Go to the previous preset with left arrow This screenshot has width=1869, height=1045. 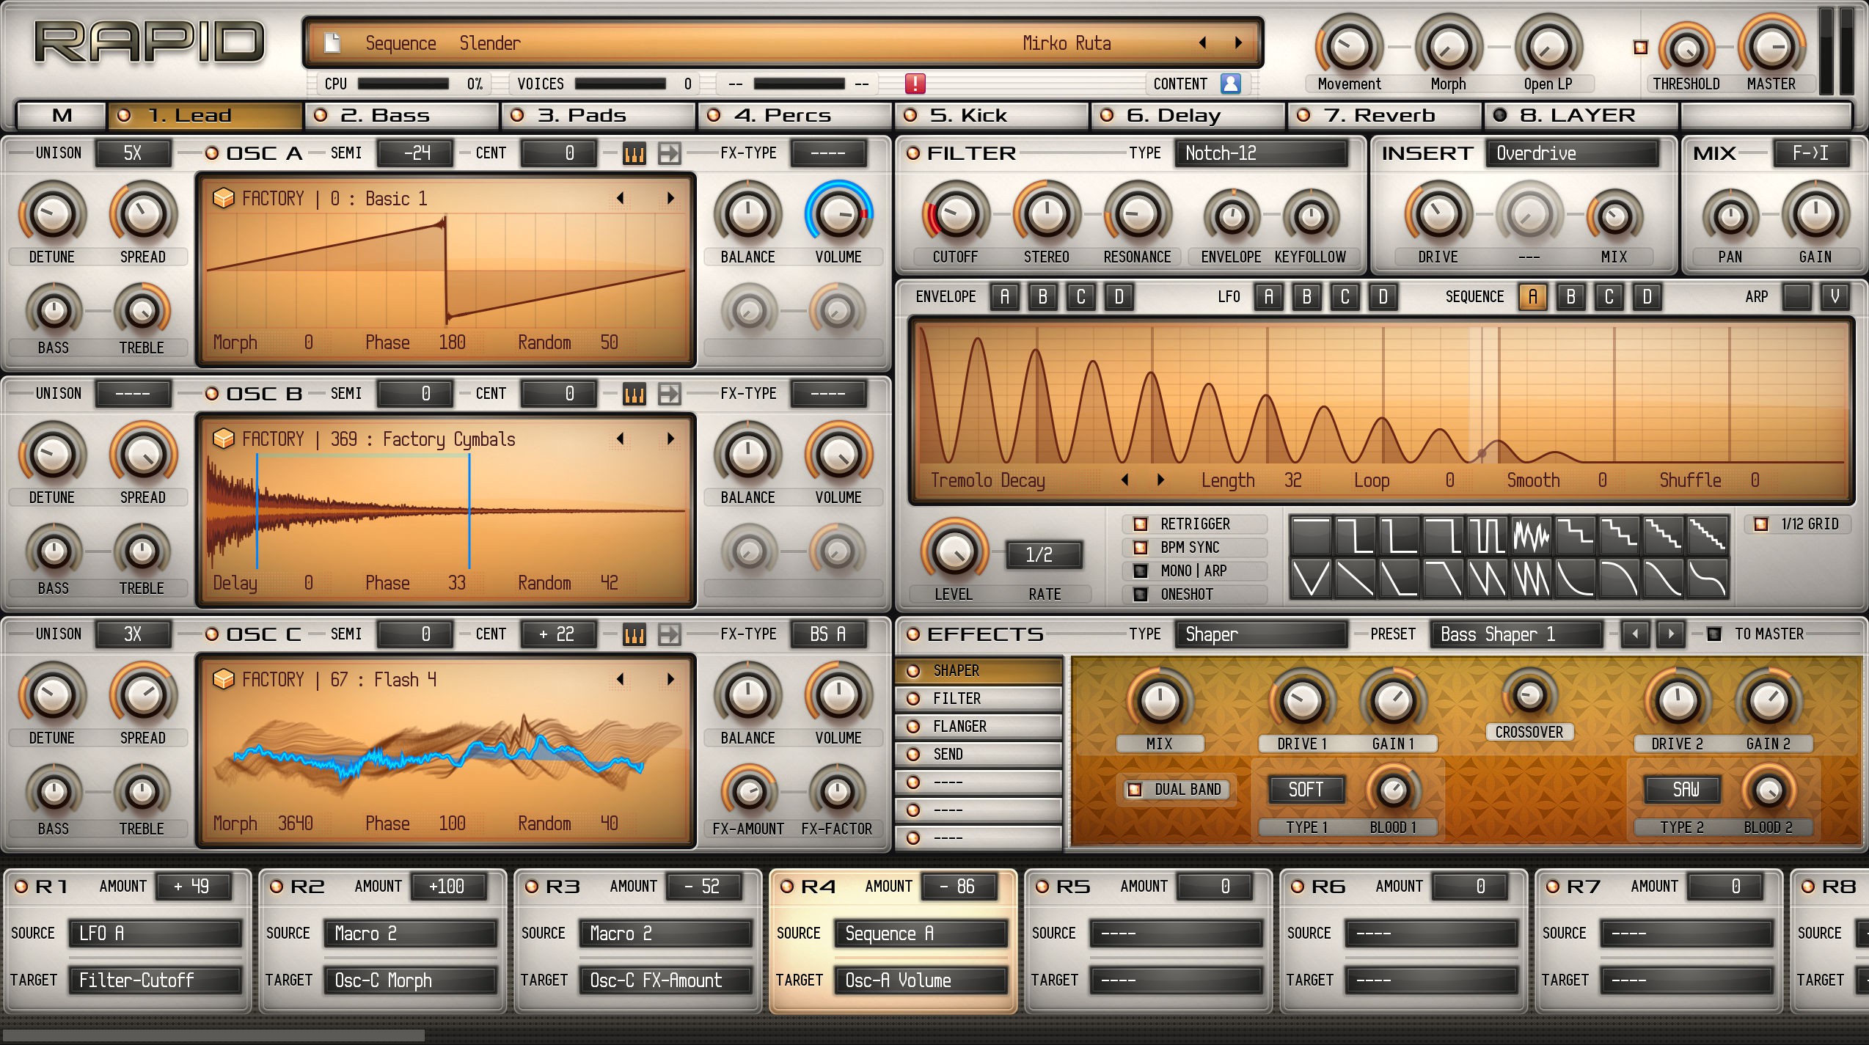tap(1203, 43)
